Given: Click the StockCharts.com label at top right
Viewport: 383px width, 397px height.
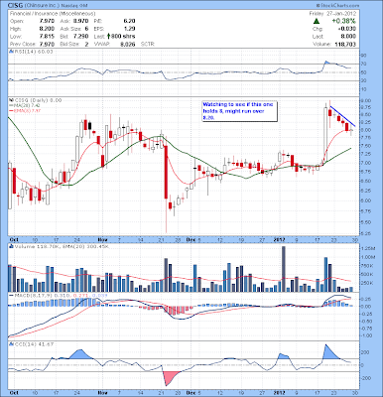Looking at the screenshot, I should click(x=337, y=5).
